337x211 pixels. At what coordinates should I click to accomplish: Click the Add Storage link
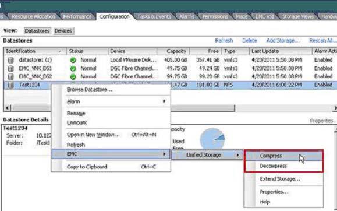[283, 40]
